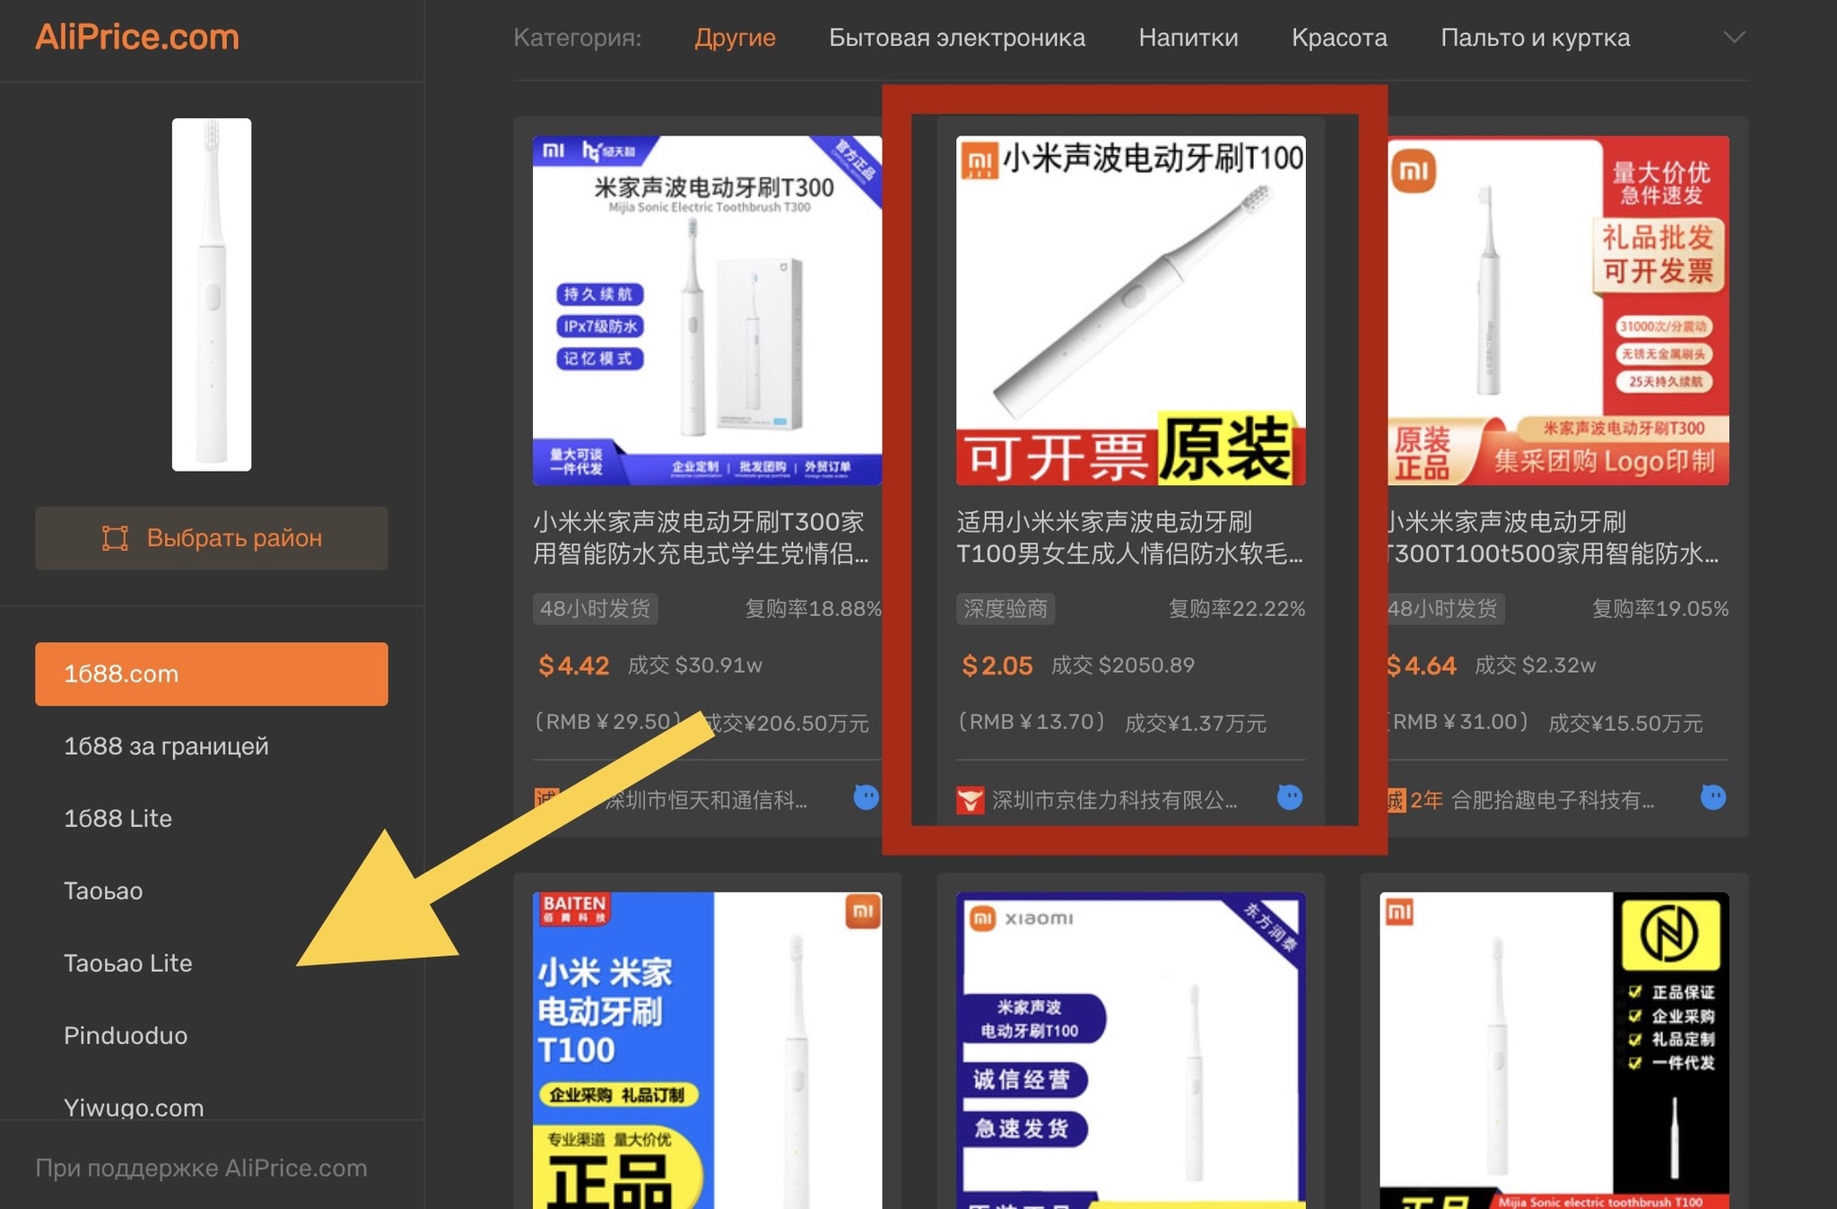Screen dimensions: 1837x1209
Task: Click red store badge before 深圳市京佳力科技
Action: pyautogui.click(x=970, y=799)
